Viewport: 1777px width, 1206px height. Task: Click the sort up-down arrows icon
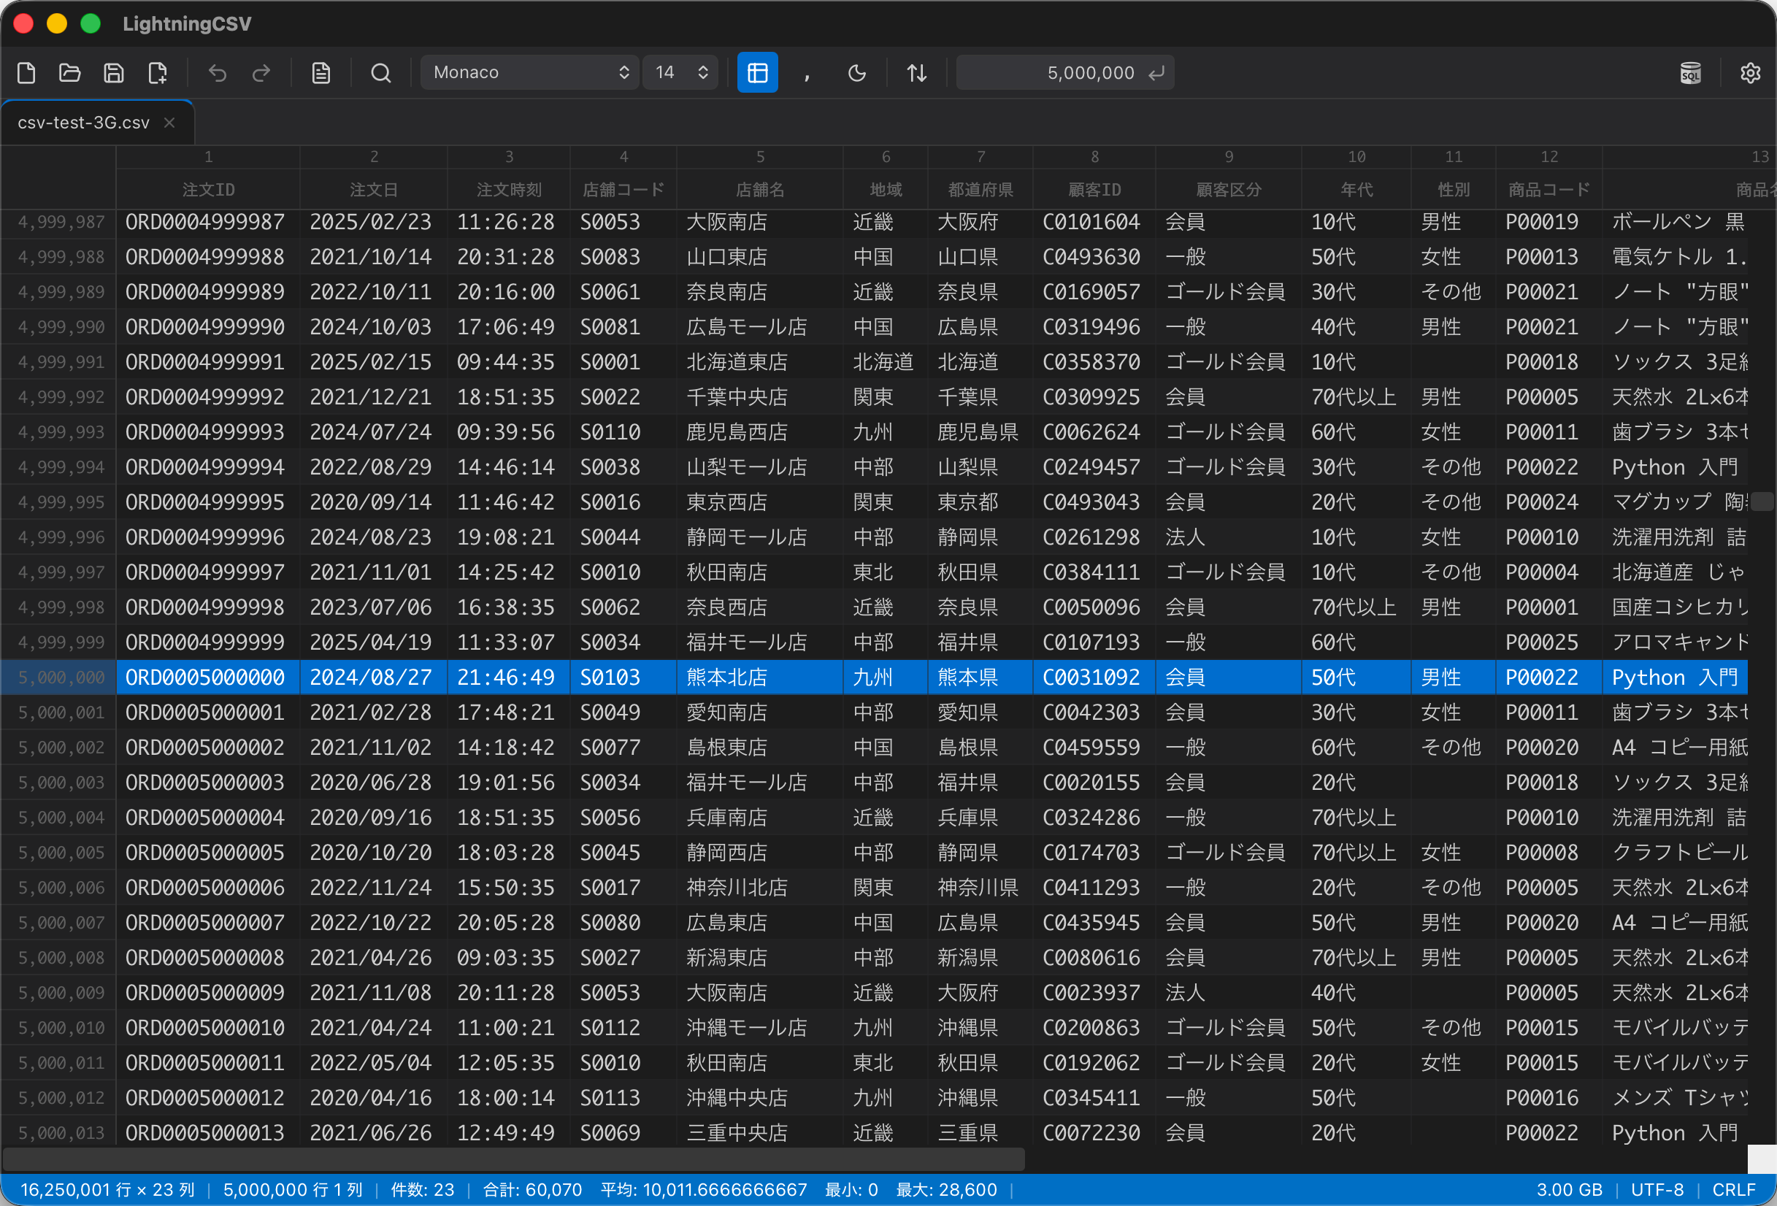(917, 73)
